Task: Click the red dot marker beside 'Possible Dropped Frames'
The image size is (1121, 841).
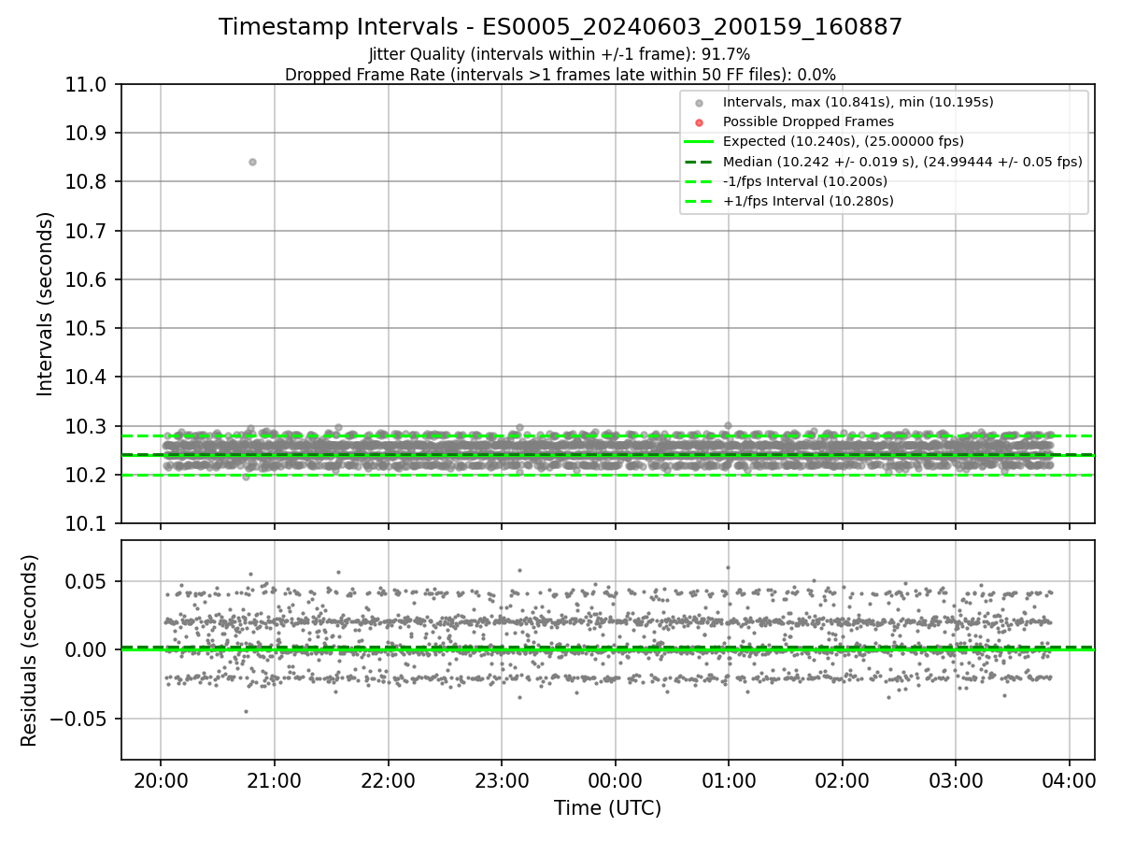Action: (x=700, y=121)
